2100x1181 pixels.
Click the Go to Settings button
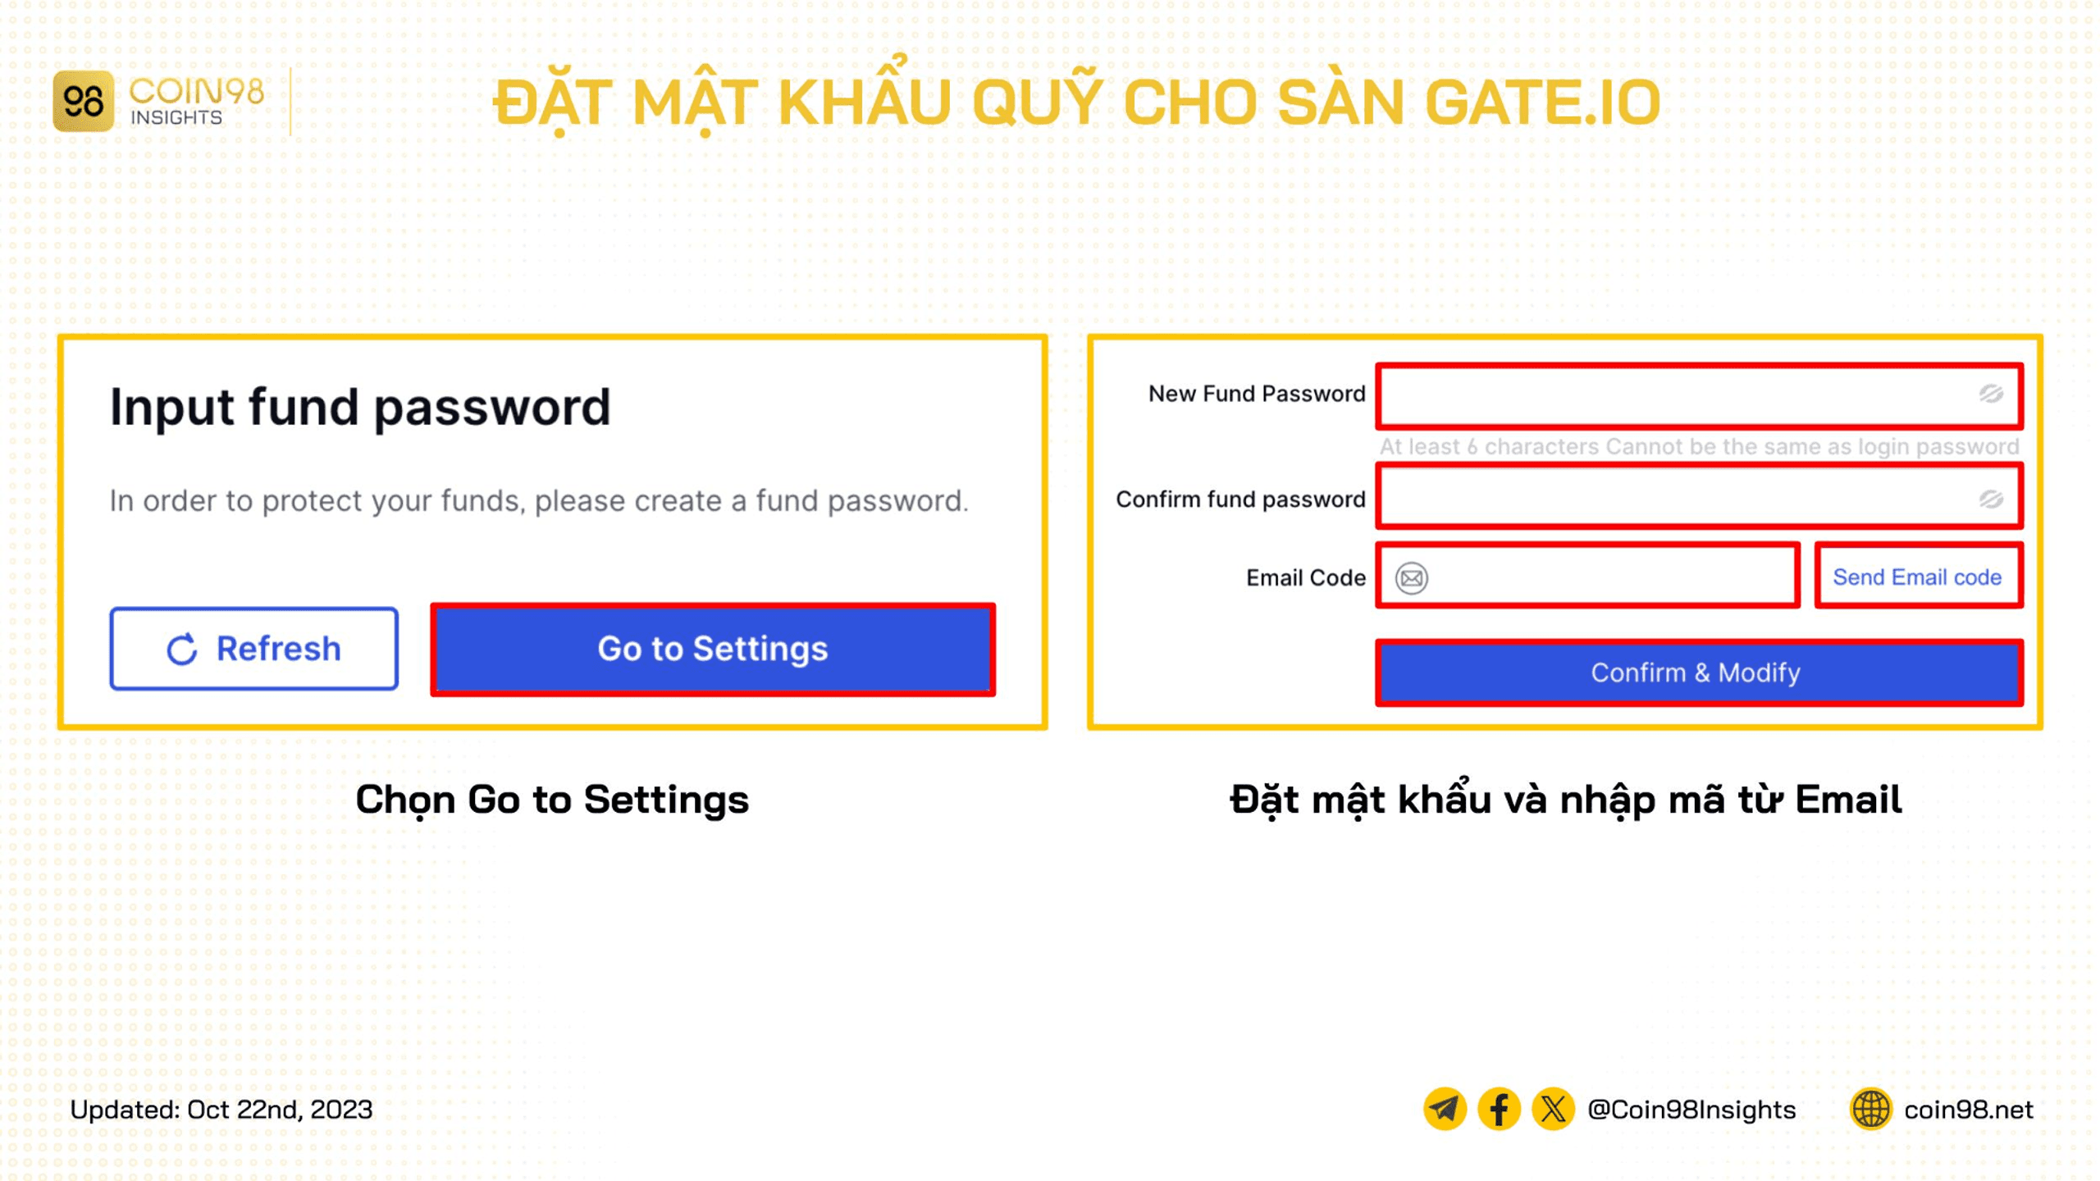pos(713,649)
